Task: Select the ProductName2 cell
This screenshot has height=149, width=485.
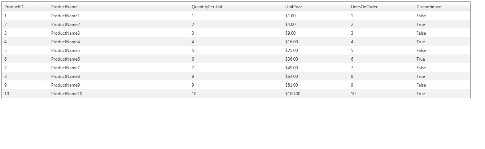Action: tap(65, 25)
